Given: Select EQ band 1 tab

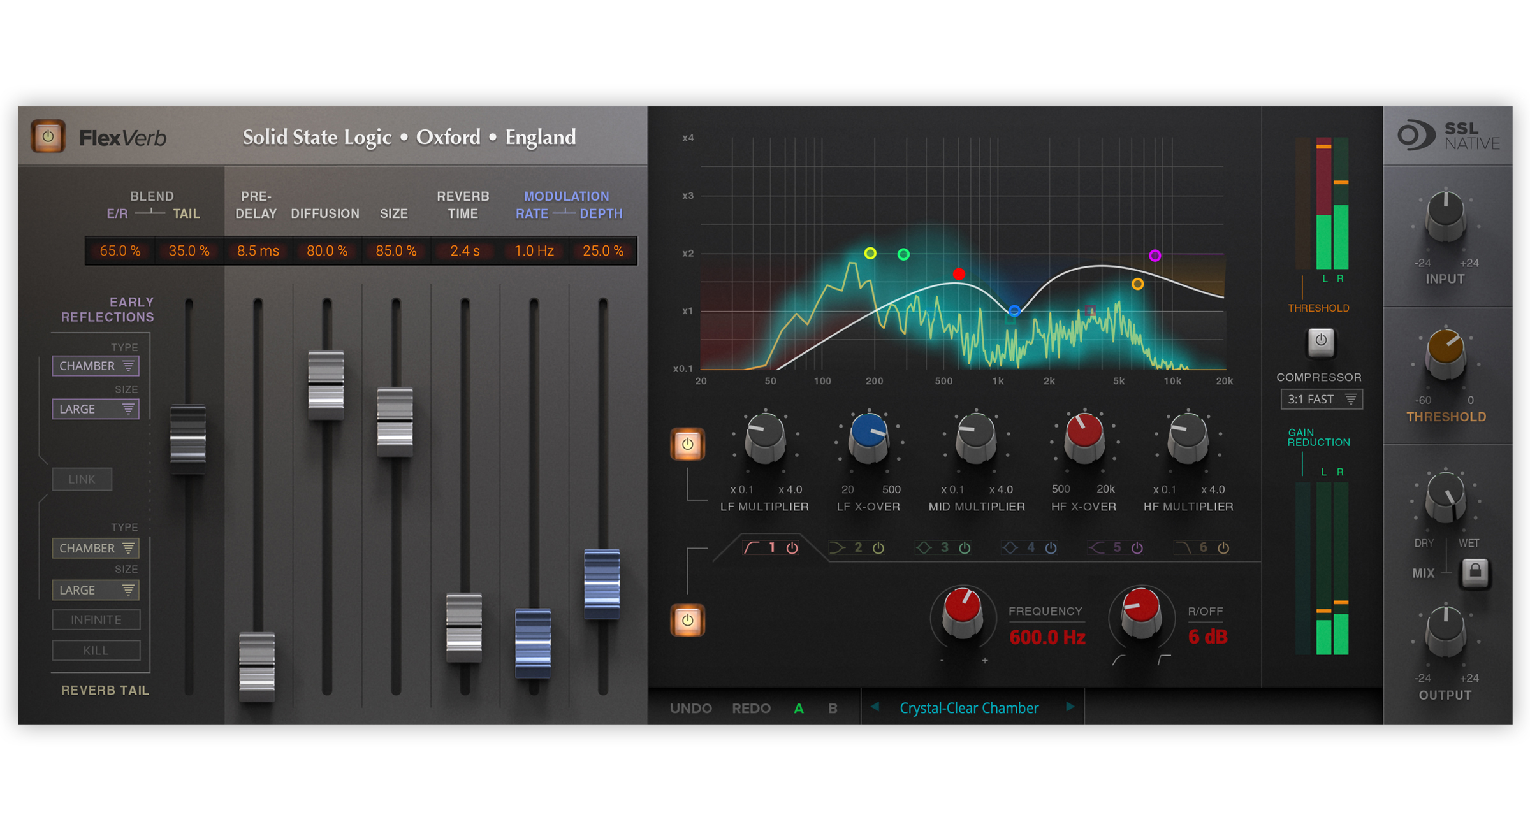Looking at the screenshot, I should 771,547.
